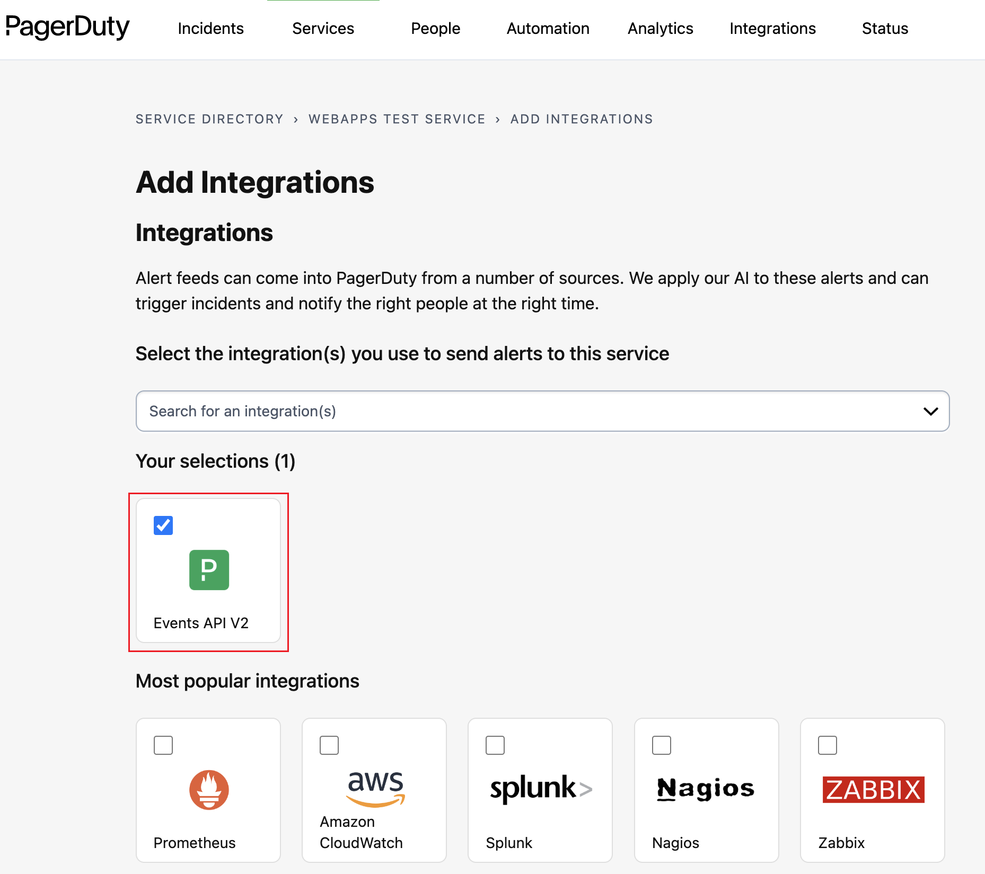
Task: Click the AWS logo for Amazon CloudWatch
Action: tap(375, 788)
